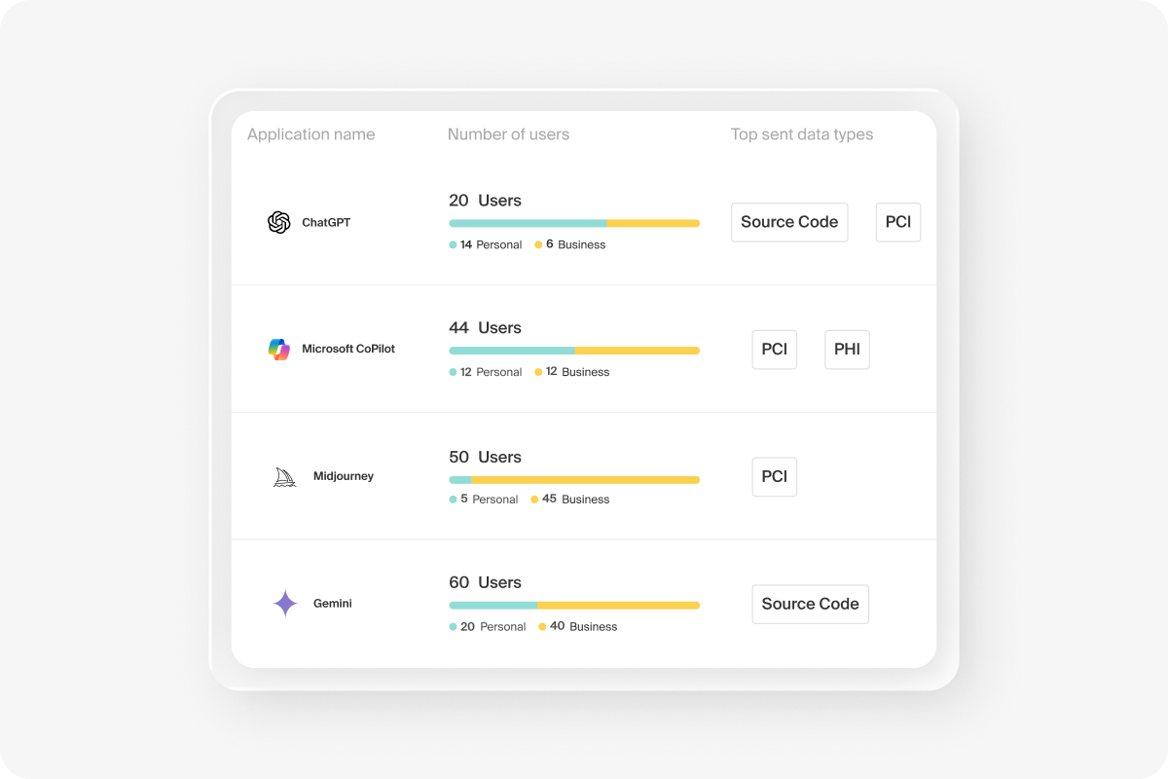Screen dimensions: 1168x779
Task: Click the Gemini star icon
Action: pos(285,604)
